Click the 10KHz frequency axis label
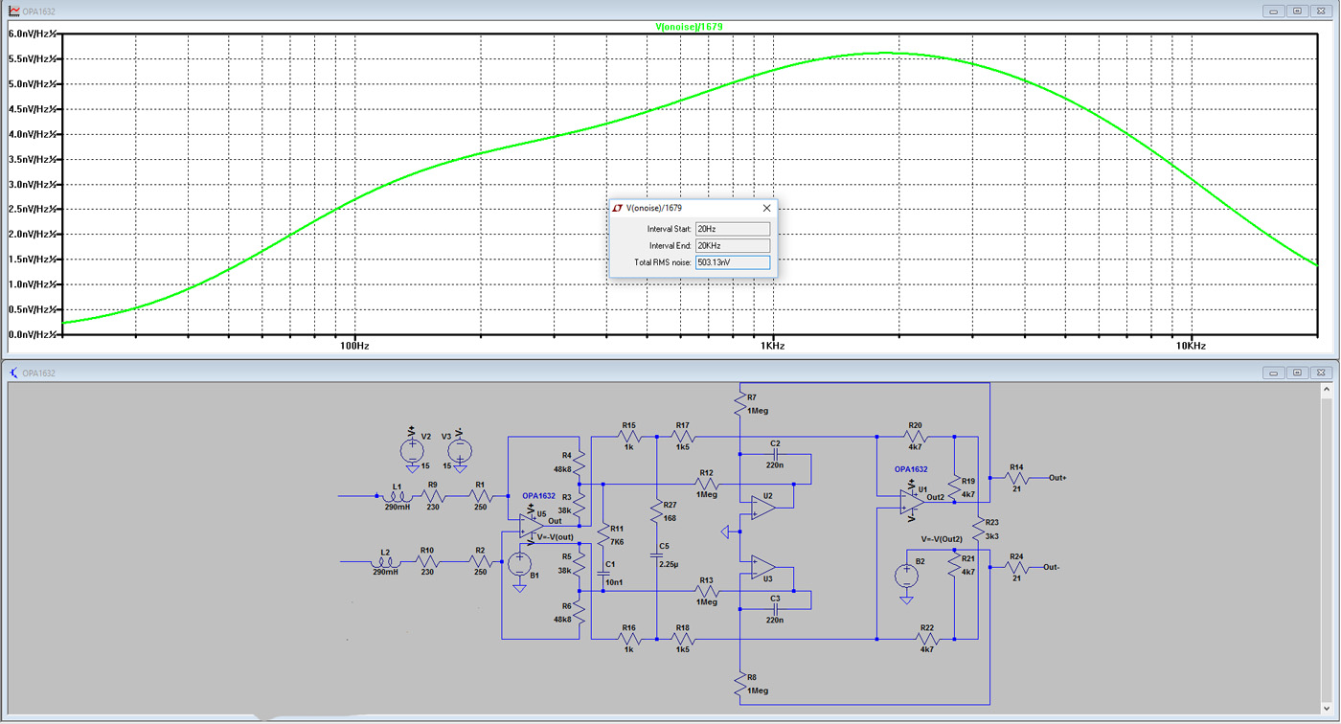Screen dimensions: 1341x724 pos(1190,346)
